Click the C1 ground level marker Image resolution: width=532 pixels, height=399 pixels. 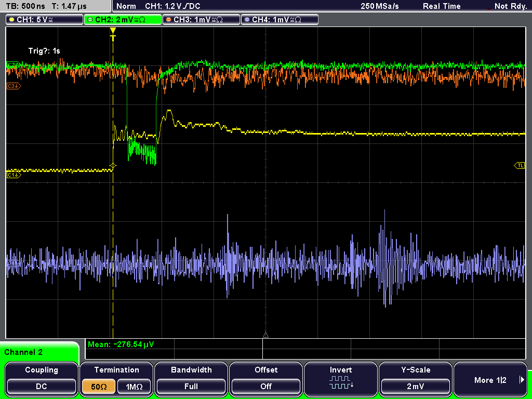tap(14, 175)
